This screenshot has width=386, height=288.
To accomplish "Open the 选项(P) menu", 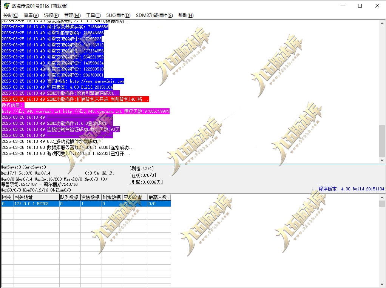I will pos(51,15).
